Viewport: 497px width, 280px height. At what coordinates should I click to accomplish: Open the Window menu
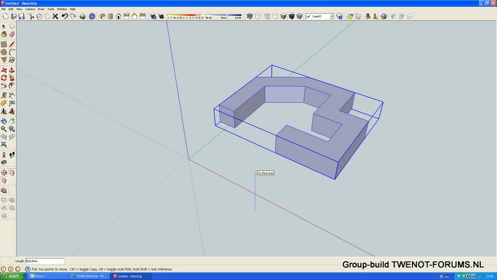(62, 9)
